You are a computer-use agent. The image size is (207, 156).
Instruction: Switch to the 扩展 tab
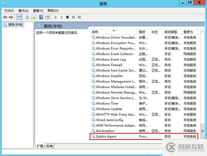(40, 146)
